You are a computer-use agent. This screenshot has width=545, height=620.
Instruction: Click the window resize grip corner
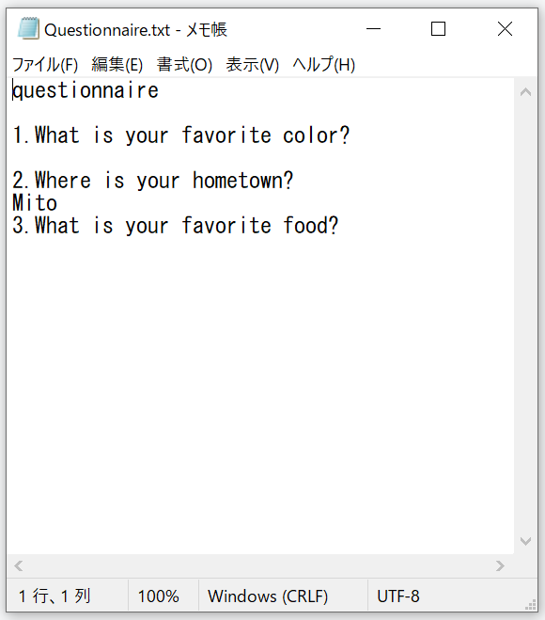coord(530,605)
